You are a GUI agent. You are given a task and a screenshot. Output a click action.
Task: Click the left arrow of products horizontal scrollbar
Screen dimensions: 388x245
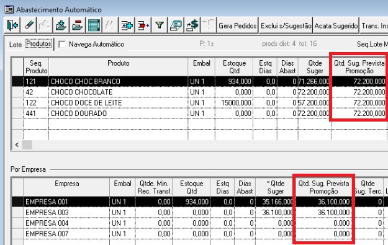point(17,145)
